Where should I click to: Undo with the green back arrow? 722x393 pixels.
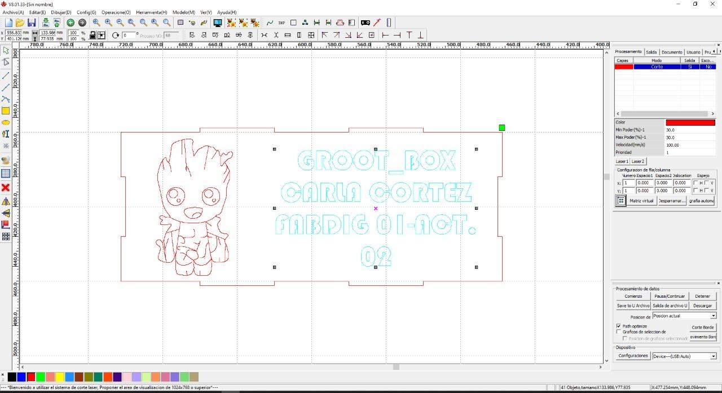coord(71,23)
